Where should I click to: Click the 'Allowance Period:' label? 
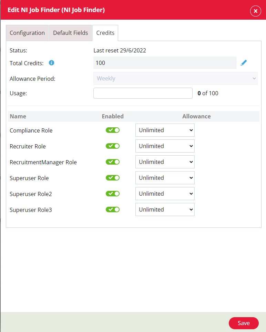[x=33, y=79]
